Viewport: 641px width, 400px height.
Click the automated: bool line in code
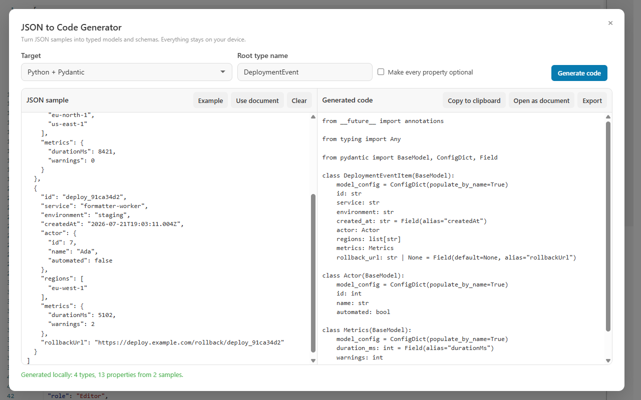364,312
